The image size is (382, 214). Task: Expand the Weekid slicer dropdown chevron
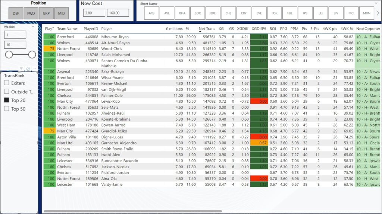(x=33, y=27)
